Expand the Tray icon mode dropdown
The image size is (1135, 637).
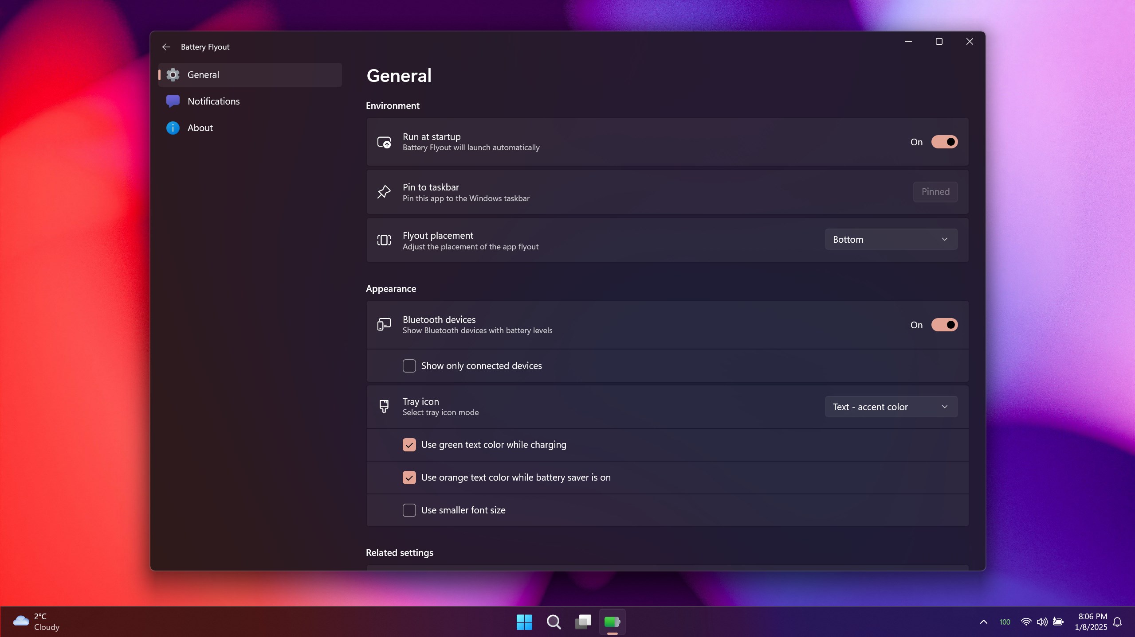[891, 407]
